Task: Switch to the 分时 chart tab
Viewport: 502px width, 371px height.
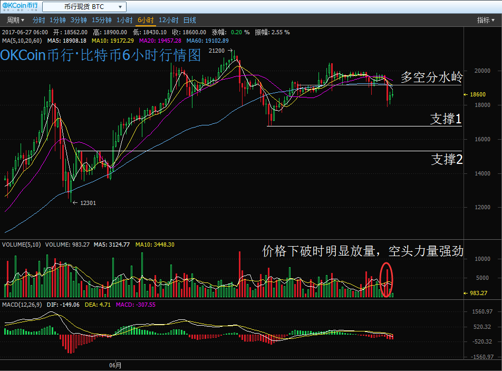Action: coord(38,20)
